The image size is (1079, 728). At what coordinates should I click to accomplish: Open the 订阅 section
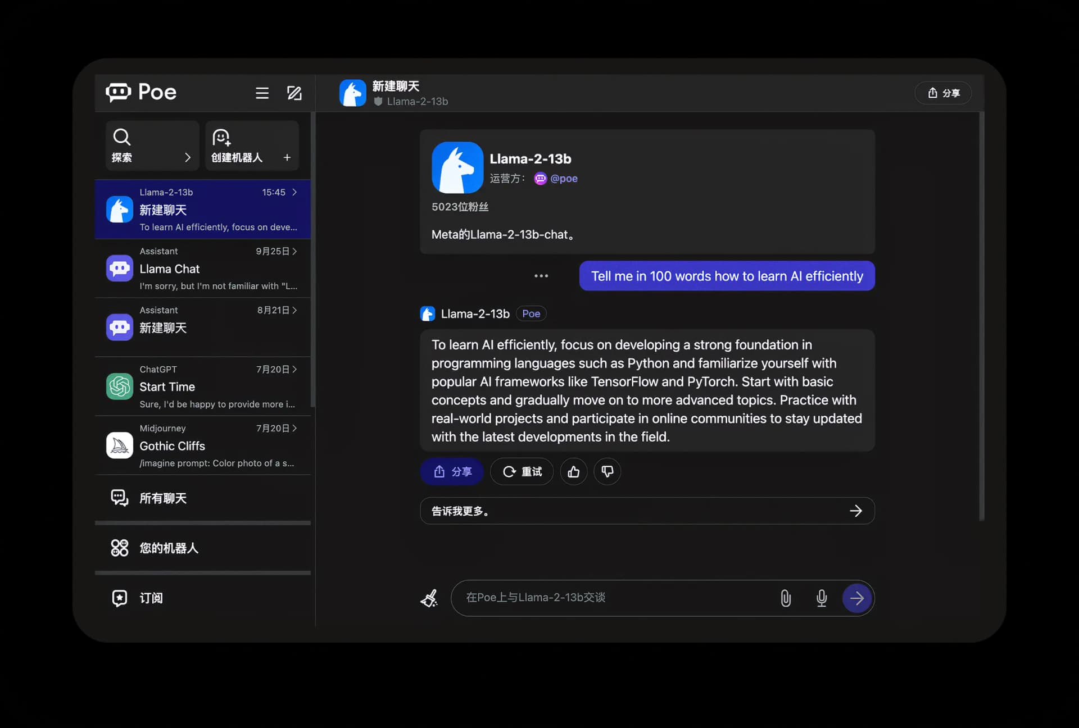coord(203,598)
